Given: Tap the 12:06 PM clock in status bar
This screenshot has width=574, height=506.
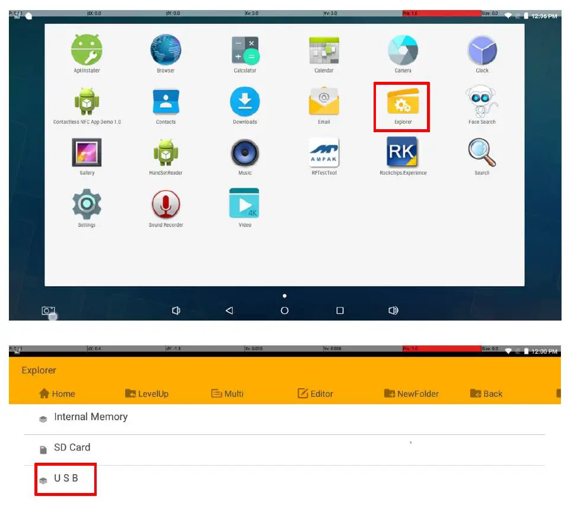Looking at the screenshot, I should 544,16.
